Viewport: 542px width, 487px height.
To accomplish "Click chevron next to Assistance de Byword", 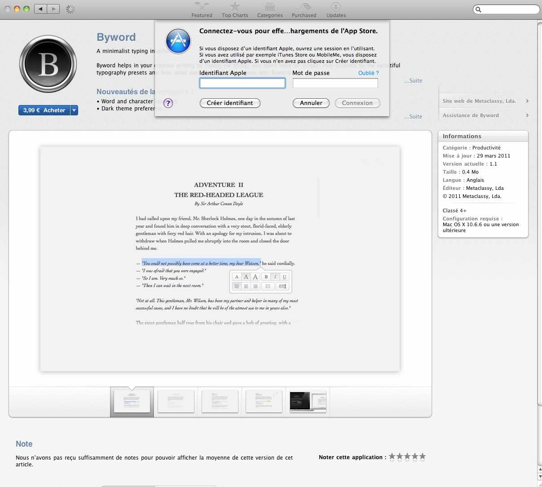I will coord(527,115).
